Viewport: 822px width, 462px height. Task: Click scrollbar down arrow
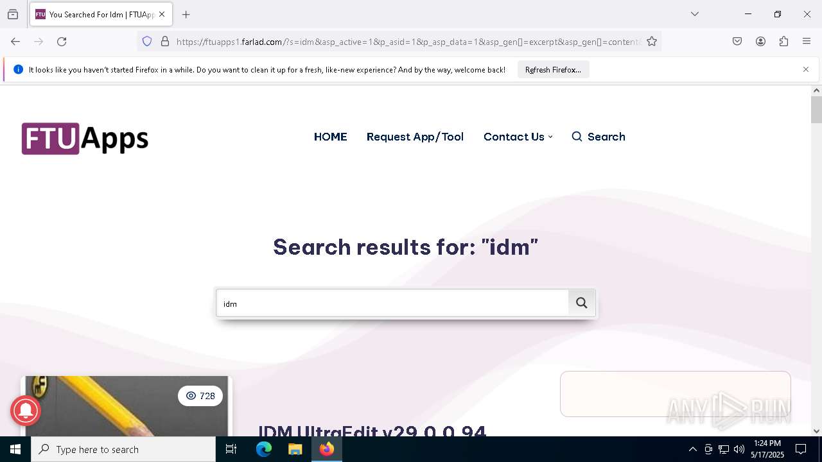(816, 431)
